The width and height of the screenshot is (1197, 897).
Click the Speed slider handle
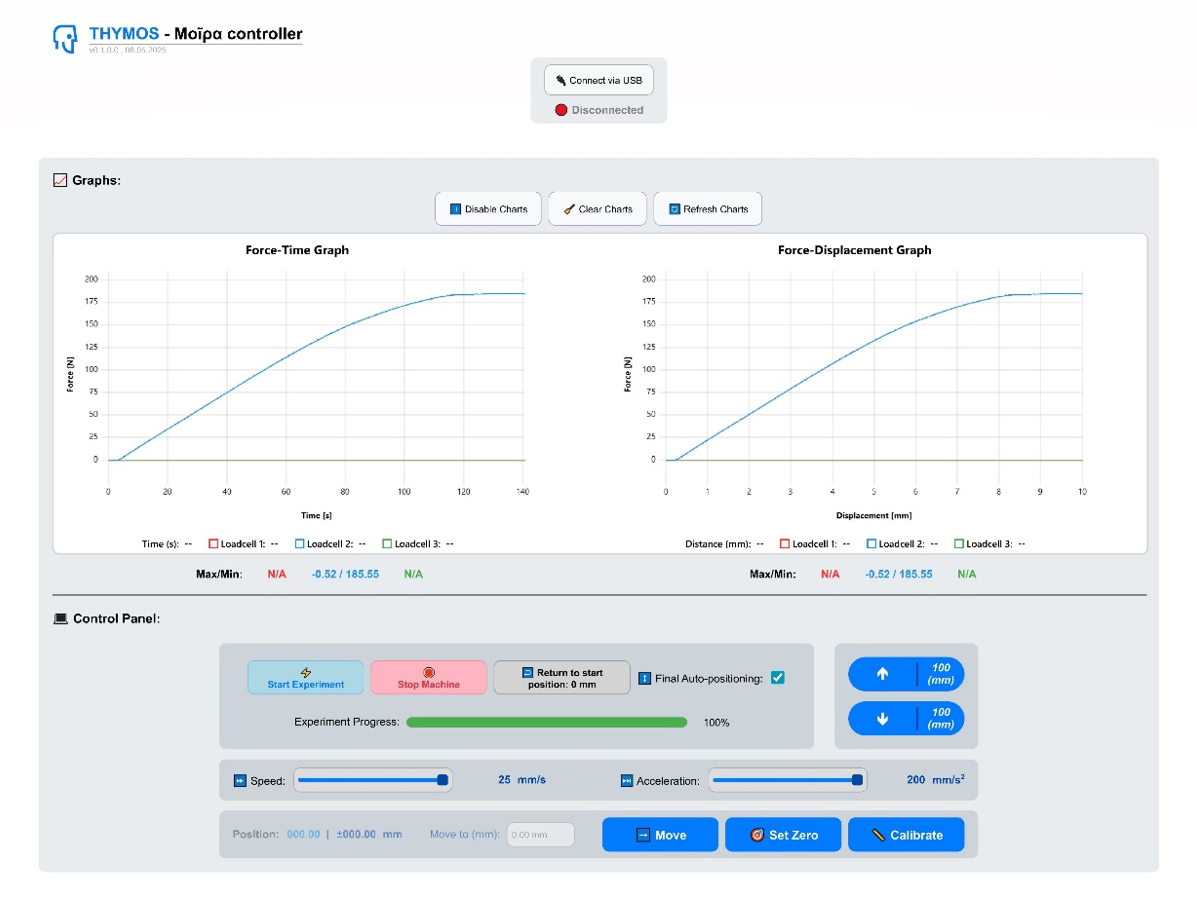point(443,779)
